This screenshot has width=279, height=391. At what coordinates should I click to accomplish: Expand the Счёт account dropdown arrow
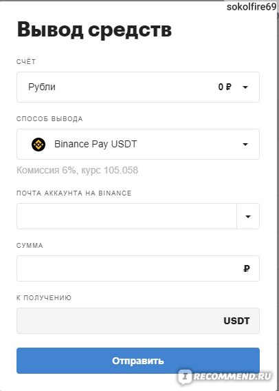pyautogui.click(x=245, y=87)
